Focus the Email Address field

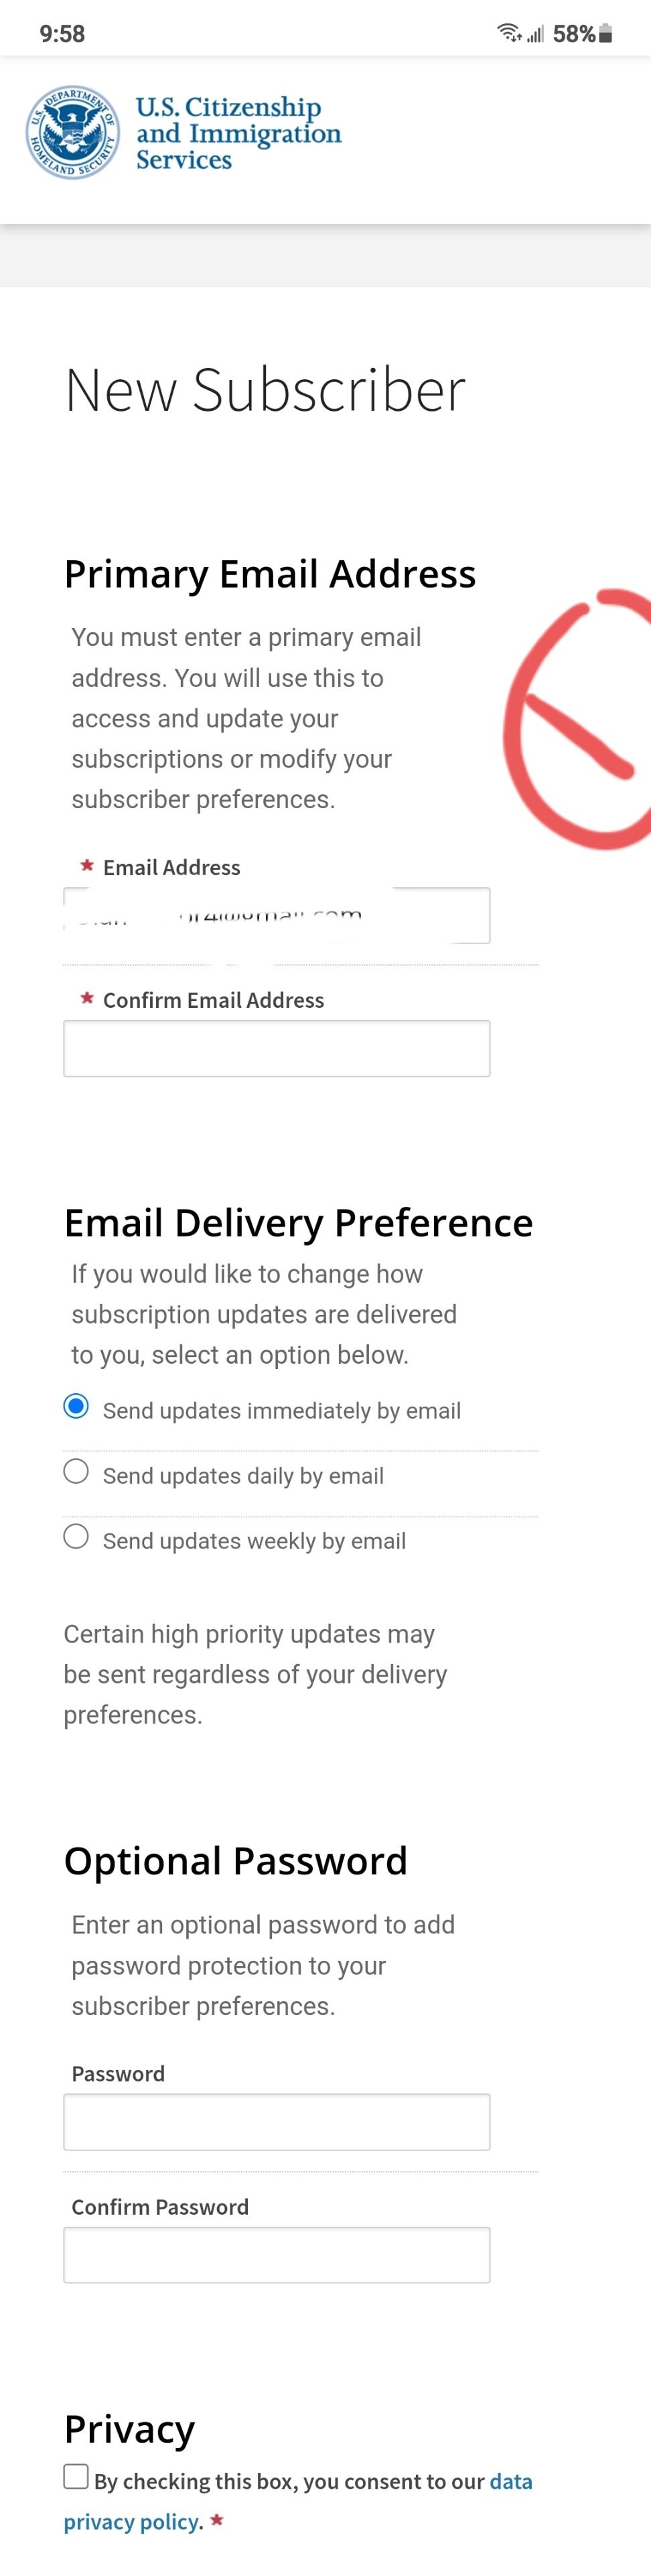(x=277, y=915)
